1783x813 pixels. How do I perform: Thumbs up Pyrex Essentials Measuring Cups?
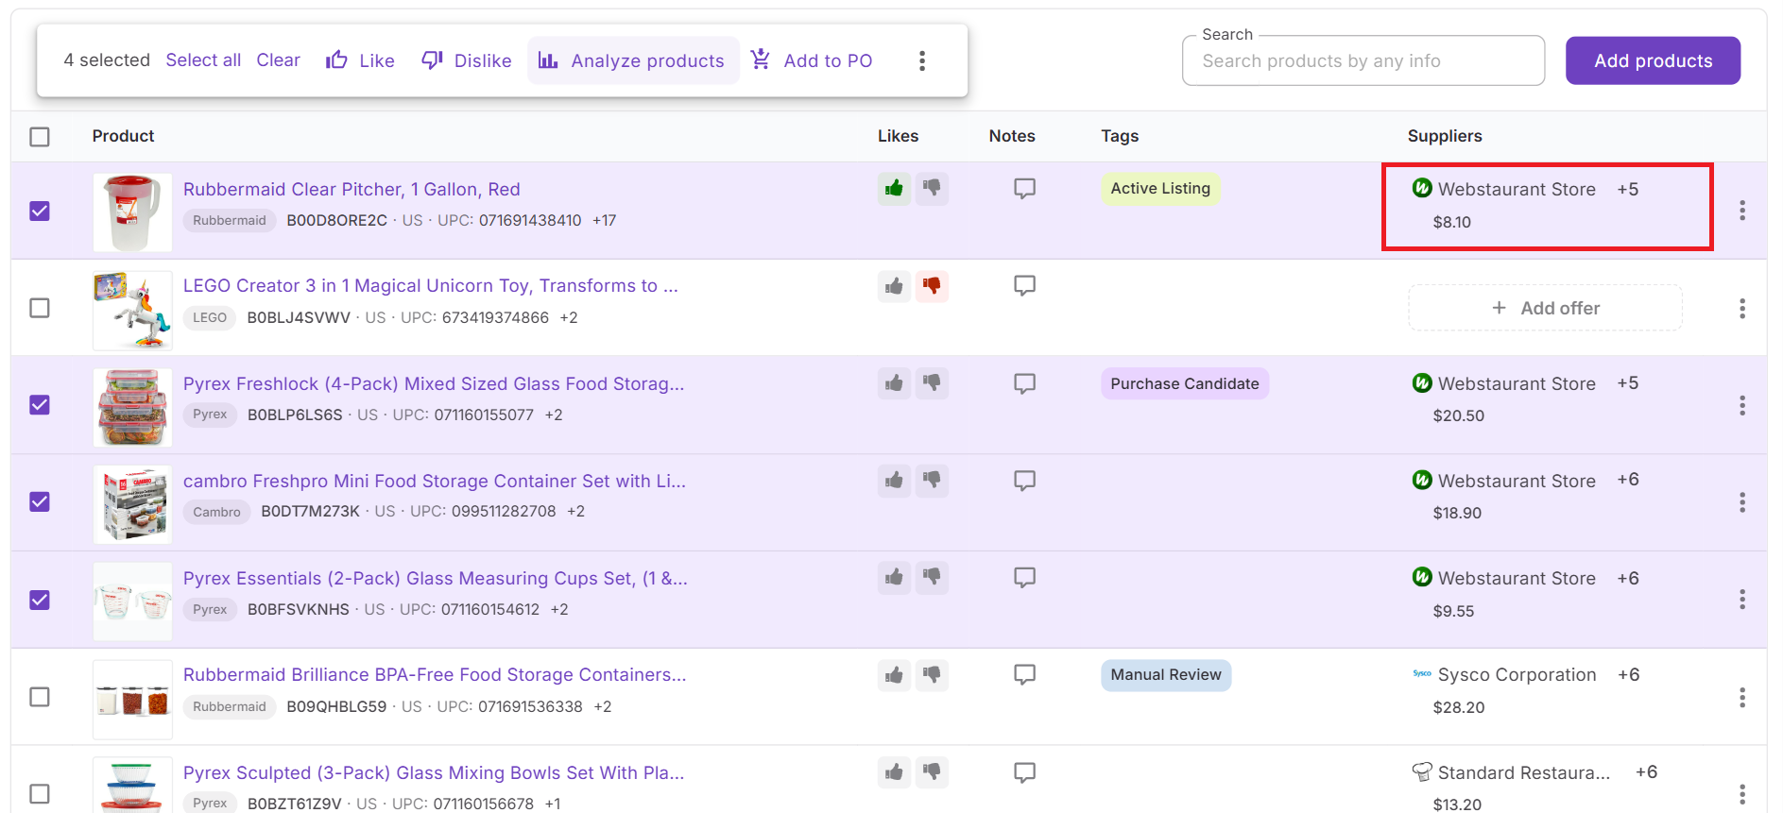[x=894, y=577]
